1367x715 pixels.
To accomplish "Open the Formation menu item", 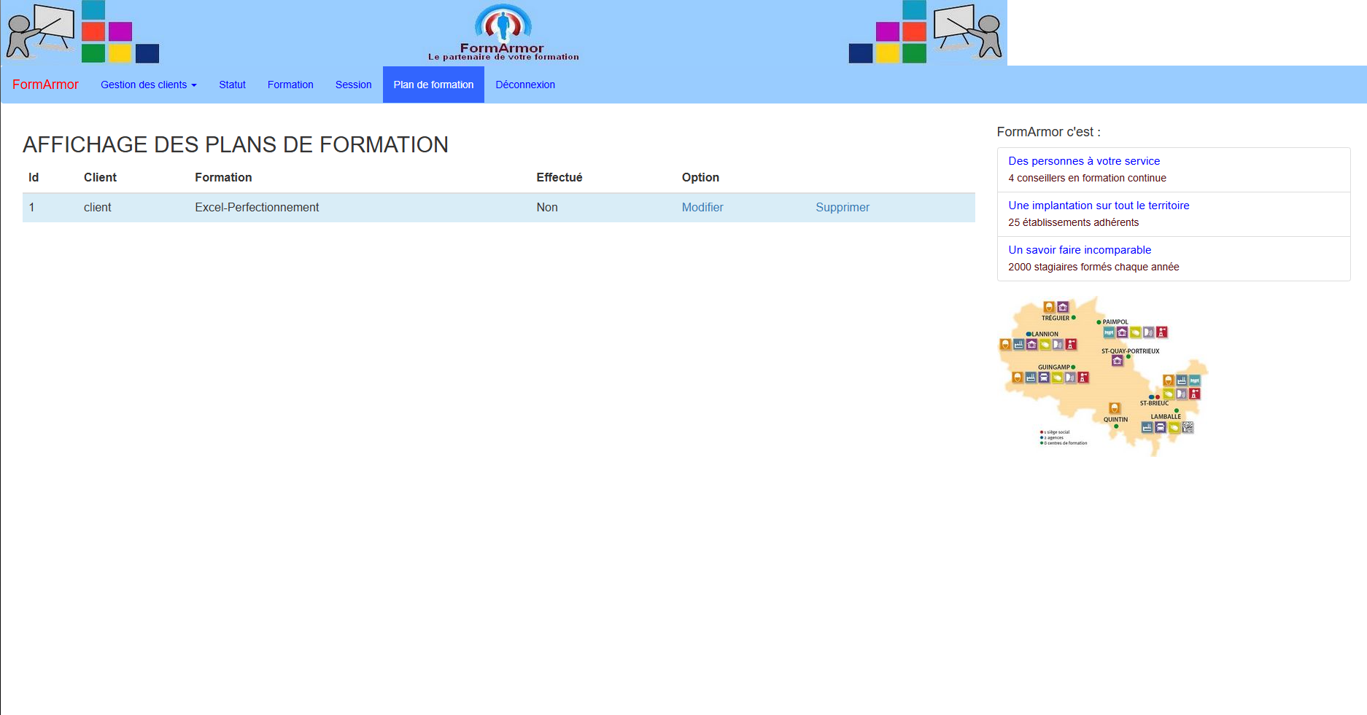I will point(290,85).
